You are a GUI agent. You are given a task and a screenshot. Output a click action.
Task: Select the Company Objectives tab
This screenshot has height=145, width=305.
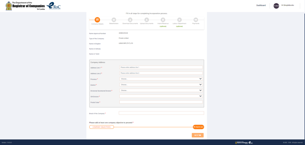pyautogui.click(x=102, y=127)
